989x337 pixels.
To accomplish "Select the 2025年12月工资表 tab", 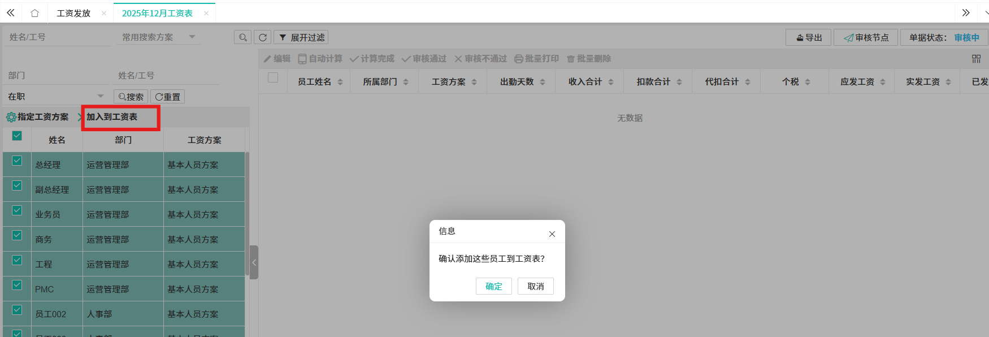I will (157, 13).
